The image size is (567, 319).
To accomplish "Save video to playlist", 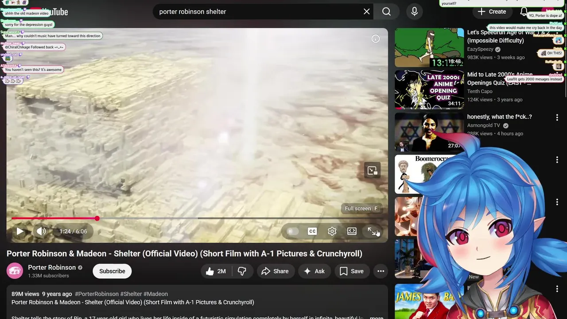I will point(352,271).
